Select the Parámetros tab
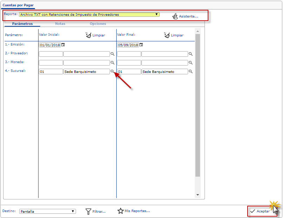This screenshot has height=218, width=283. [x=22, y=24]
